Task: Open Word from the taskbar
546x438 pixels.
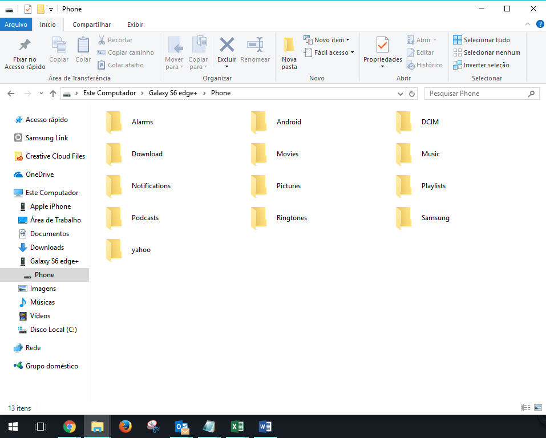Action: pyautogui.click(x=265, y=427)
